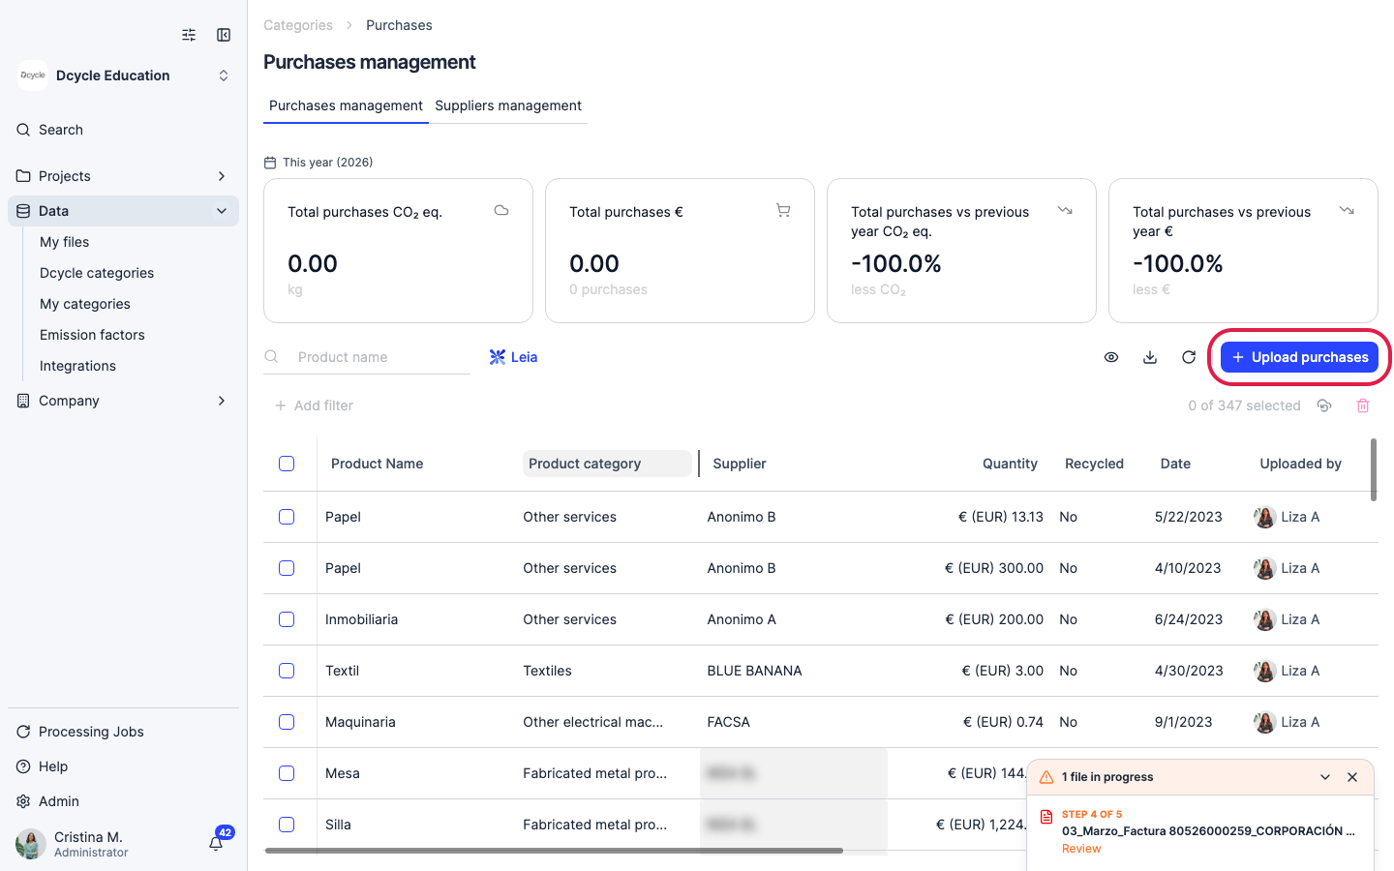Collapse the Data section chevron
Viewport: 1394px width, 871px height.
[222, 211]
